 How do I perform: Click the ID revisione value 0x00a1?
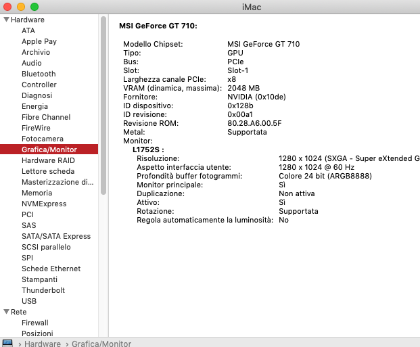240,114
